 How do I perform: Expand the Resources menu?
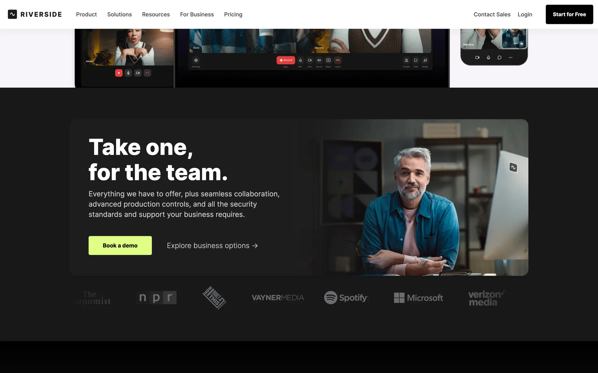pyautogui.click(x=156, y=14)
